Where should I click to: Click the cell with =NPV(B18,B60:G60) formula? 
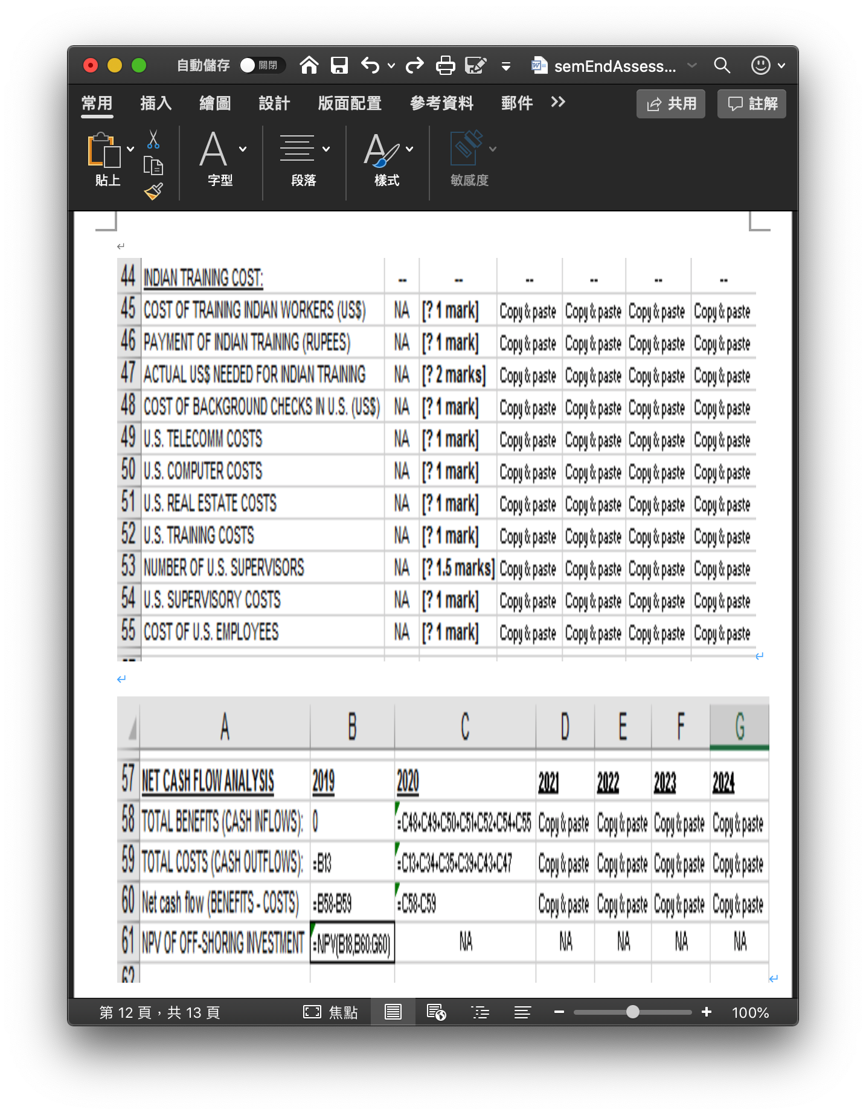coord(352,943)
